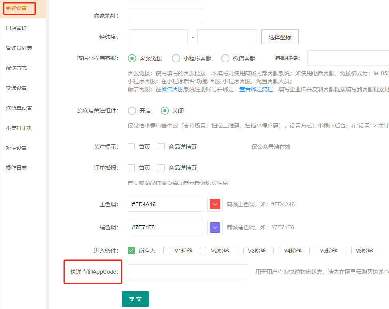The image size is (389, 309).
Task: Check the V2粉丝 checkbox
Action: tap(203, 251)
